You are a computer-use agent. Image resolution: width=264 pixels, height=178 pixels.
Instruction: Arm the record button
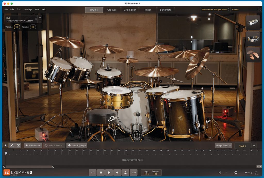[x=117, y=172]
